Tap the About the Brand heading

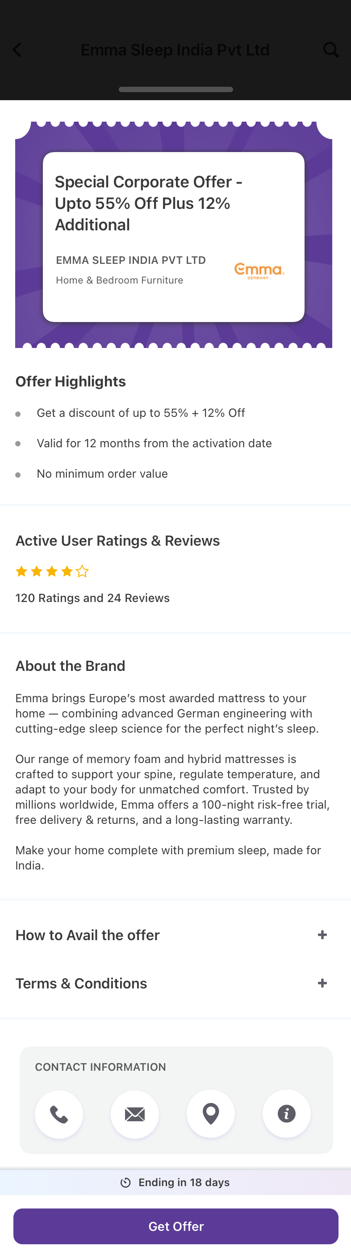(x=71, y=666)
